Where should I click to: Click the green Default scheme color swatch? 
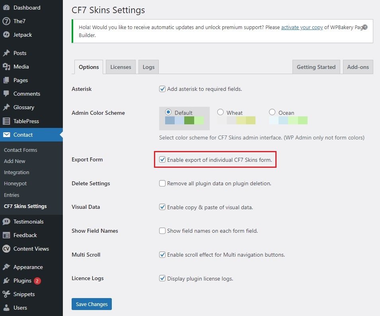189,120
